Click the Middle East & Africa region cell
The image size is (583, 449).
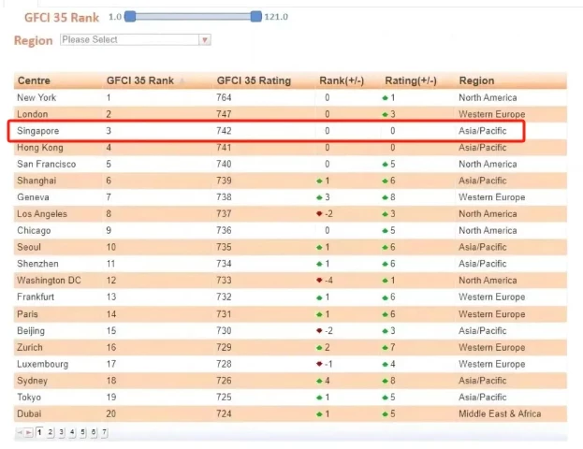500,413
